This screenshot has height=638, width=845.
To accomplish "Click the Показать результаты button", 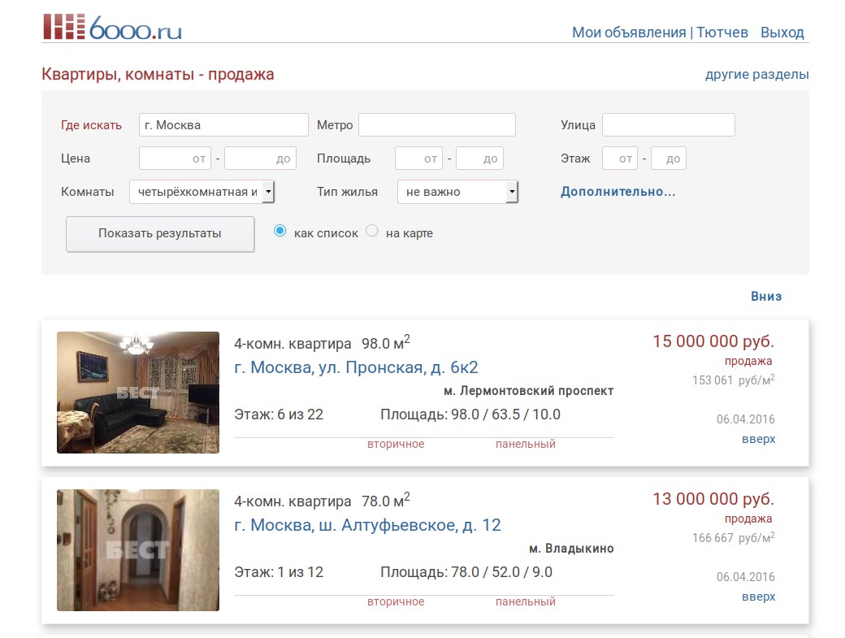I will point(160,234).
